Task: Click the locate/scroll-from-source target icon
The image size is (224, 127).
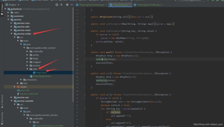Action: 57,5
